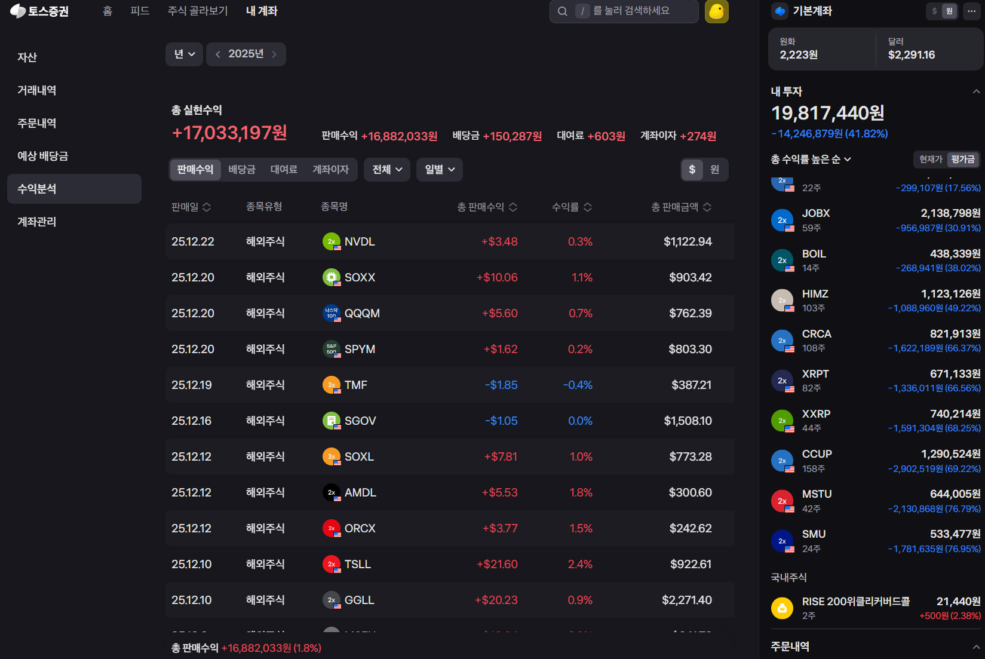The image size is (985, 659).
Task: Switch account display to dollar in header
Action: coord(934,11)
